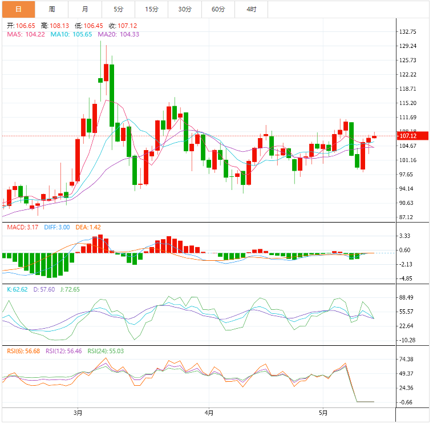Image resolution: width=433 pixels, height=424 pixels.
Task: Select the 周 weekly timeframe tab
Action: click(x=52, y=9)
